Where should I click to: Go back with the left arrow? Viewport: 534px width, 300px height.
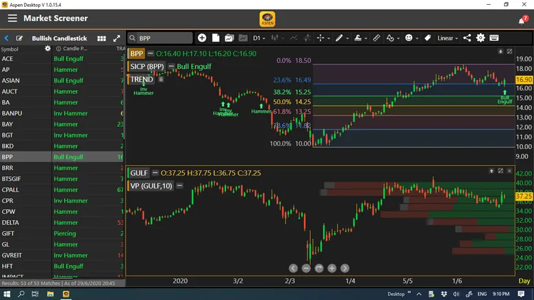[x=6, y=38]
